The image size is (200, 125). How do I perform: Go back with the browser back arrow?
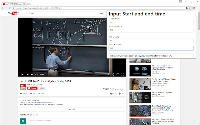click(2, 8)
